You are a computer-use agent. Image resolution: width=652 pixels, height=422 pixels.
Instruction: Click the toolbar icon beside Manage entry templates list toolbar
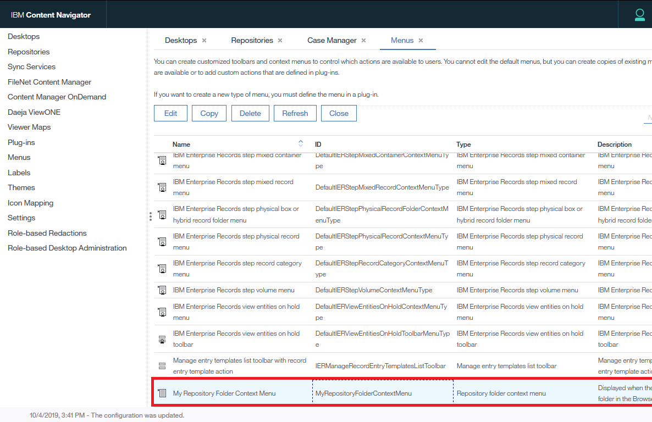[x=162, y=365]
